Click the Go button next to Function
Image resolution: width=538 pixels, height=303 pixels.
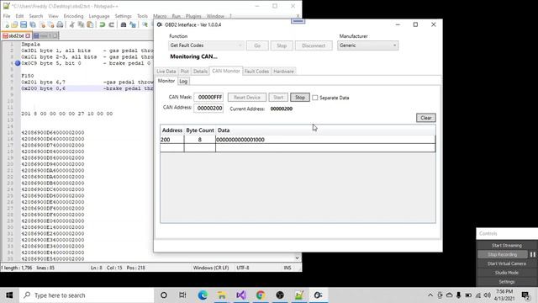pos(257,45)
